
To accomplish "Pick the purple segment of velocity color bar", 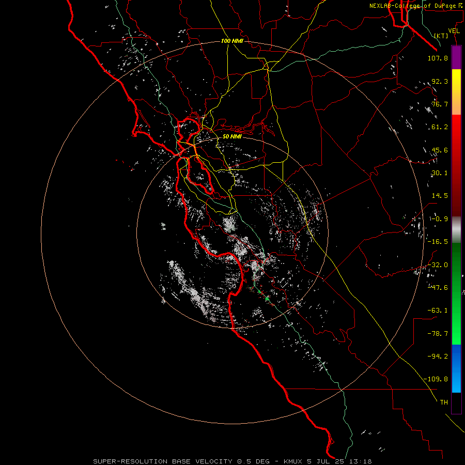I will (x=456, y=58).
